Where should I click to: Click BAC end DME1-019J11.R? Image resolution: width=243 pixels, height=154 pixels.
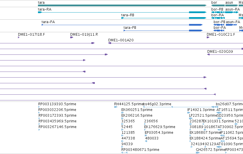(84, 34)
